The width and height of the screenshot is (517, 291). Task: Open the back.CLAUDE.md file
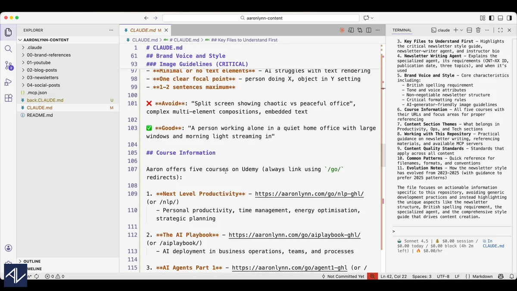click(x=68, y=100)
